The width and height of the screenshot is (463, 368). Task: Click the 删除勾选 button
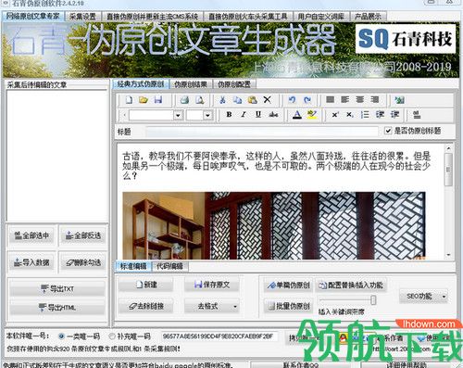[83, 262]
